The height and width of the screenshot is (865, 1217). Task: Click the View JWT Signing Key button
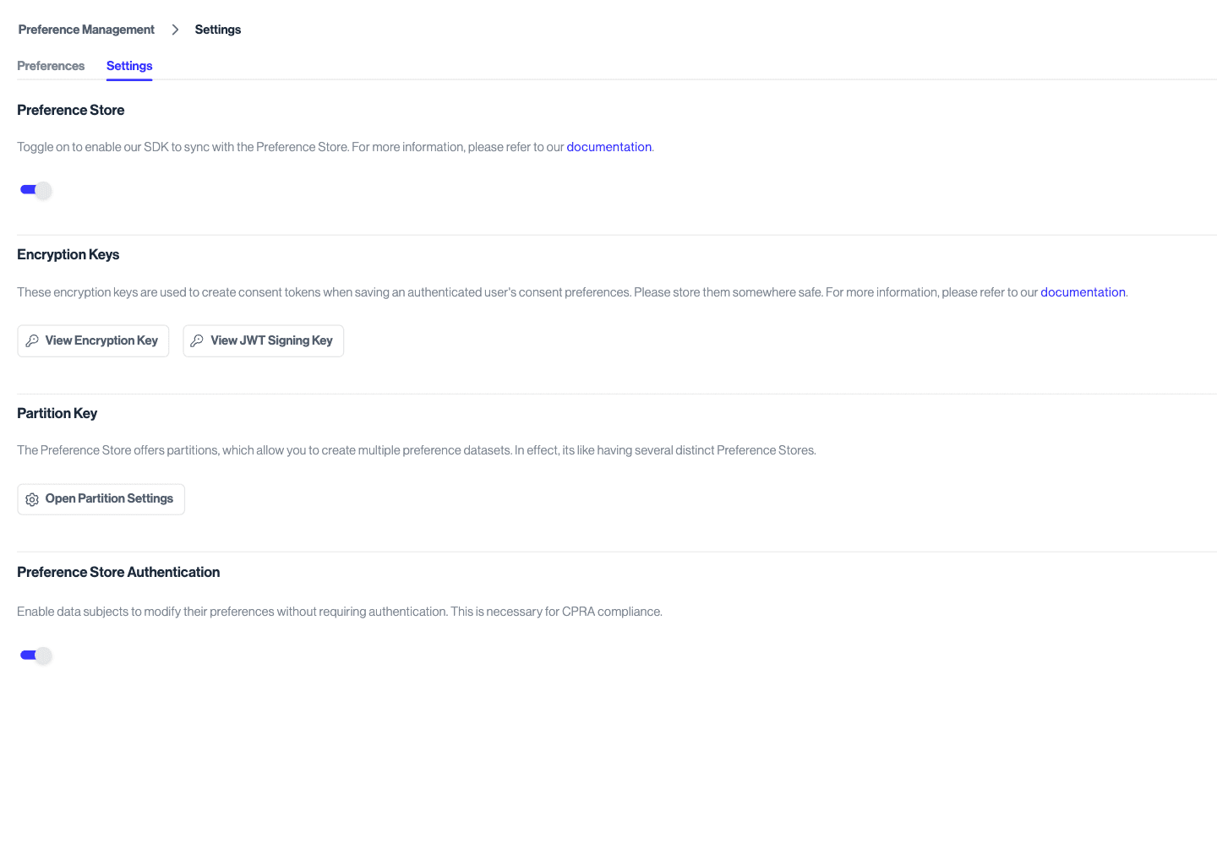pyautogui.click(x=263, y=340)
